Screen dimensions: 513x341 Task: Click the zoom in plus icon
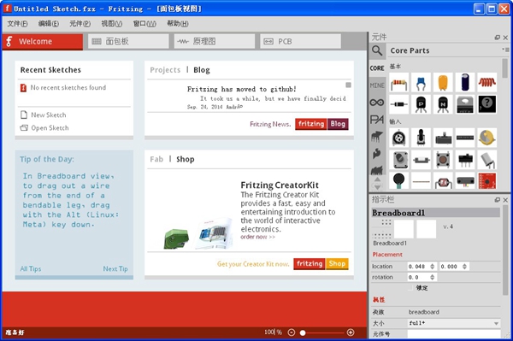click(351, 332)
